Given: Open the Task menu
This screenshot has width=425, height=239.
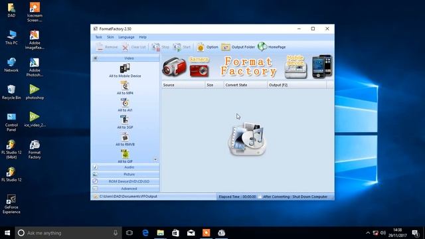Looking at the screenshot, I should click(x=99, y=37).
